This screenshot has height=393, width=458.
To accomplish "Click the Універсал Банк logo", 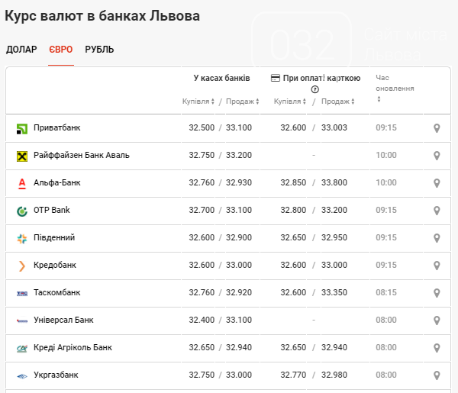I will tap(22, 321).
